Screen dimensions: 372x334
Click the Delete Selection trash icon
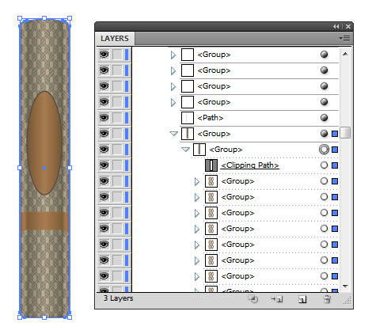327,299
